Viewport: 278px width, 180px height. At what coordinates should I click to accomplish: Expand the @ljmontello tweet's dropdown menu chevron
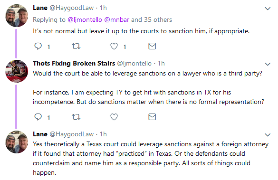click(268, 64)
